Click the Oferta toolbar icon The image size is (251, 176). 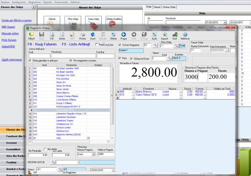[113, 36]
